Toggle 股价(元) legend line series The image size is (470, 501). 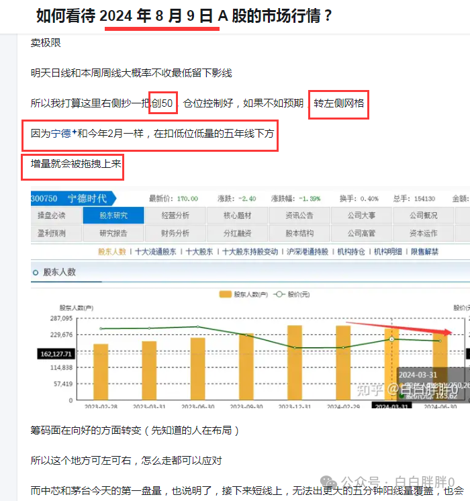point(291,294)
